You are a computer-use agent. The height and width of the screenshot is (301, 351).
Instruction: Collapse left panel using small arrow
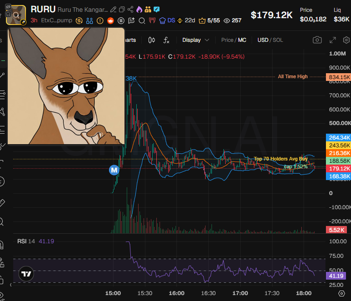click(11, 285)
